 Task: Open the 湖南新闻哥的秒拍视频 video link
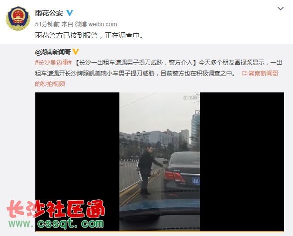tap(157, 79)
